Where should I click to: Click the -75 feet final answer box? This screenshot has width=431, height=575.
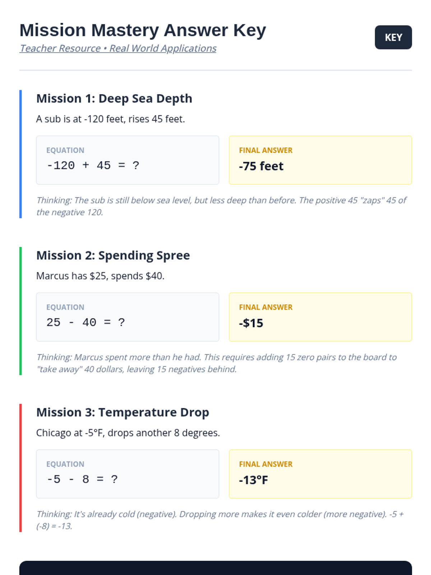(320, 160)
